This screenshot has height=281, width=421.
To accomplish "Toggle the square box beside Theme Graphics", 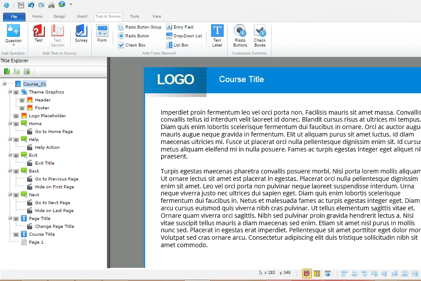I will [16, 92].
